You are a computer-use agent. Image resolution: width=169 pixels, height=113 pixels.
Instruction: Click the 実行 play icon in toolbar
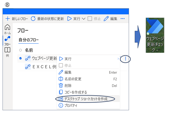point(69,19)
